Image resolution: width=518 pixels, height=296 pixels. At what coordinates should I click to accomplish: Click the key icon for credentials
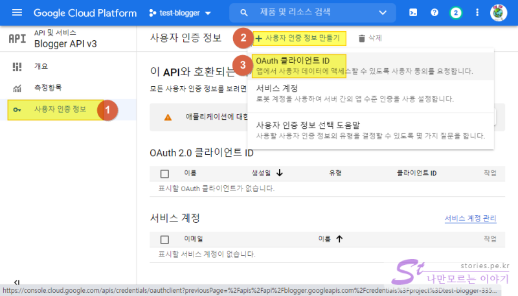point(17,109)
